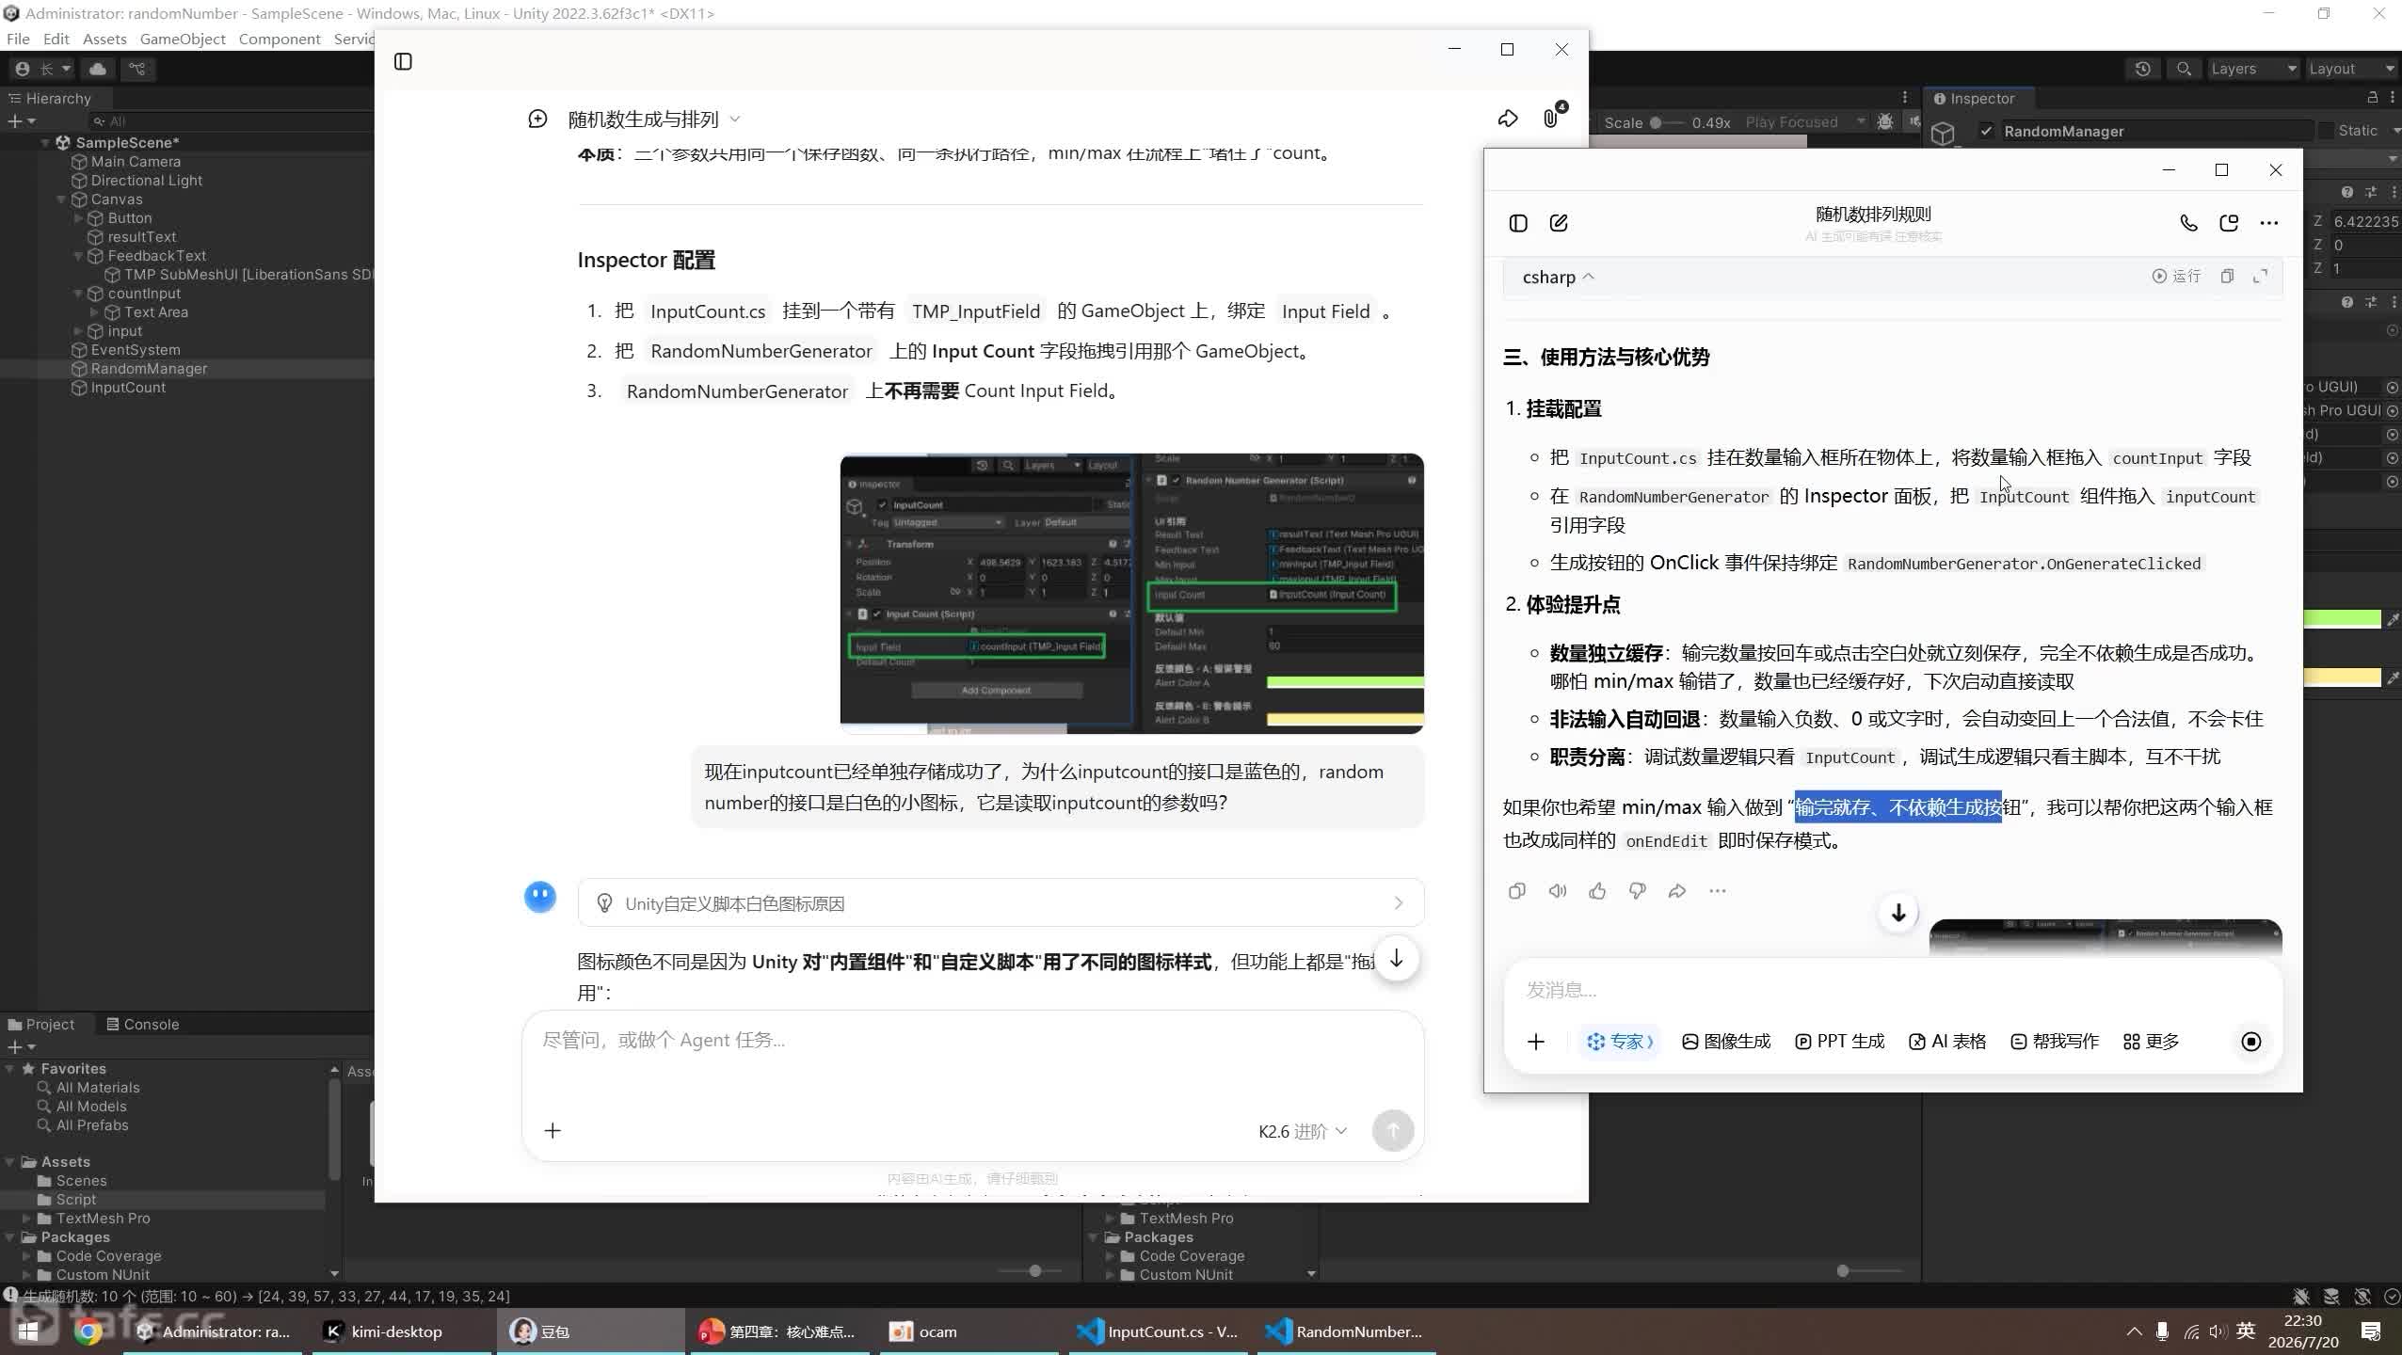Toggle Doubao expert mode
Screen dimensions: 2402x1355
(x=1620, y=1042)
